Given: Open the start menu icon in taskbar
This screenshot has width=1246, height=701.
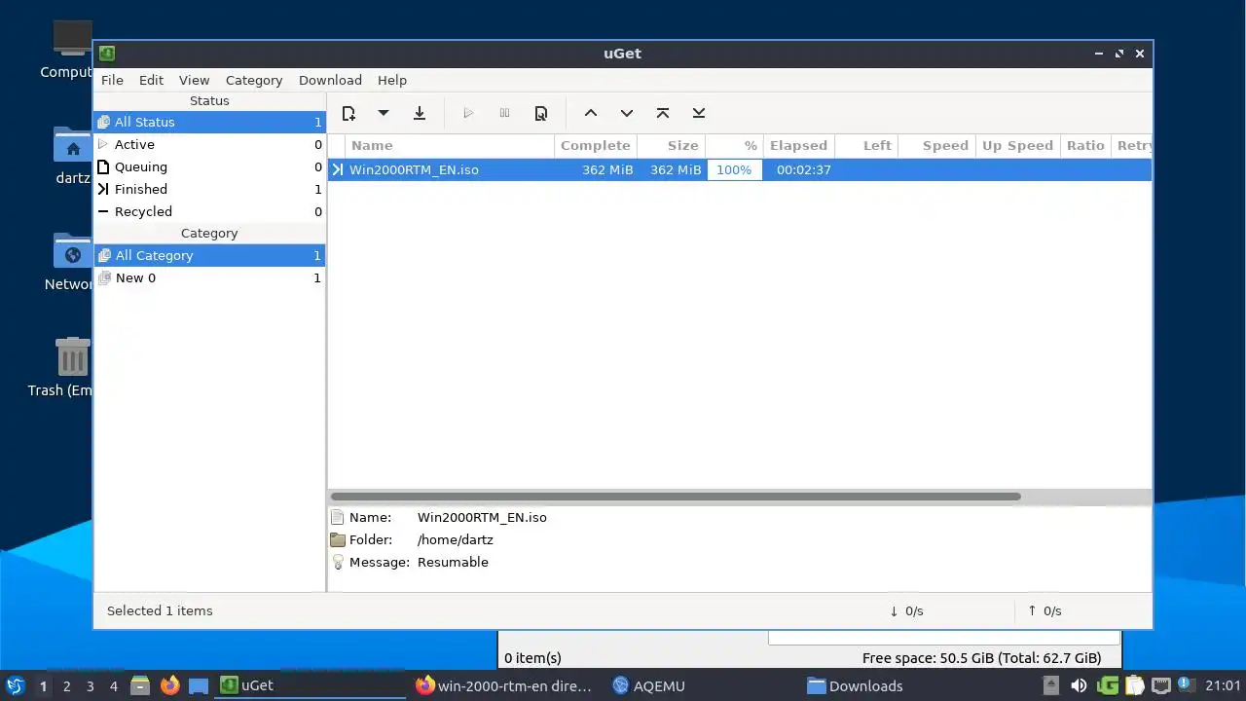Looking at the screenshot, I should click(x=15, y=685).
